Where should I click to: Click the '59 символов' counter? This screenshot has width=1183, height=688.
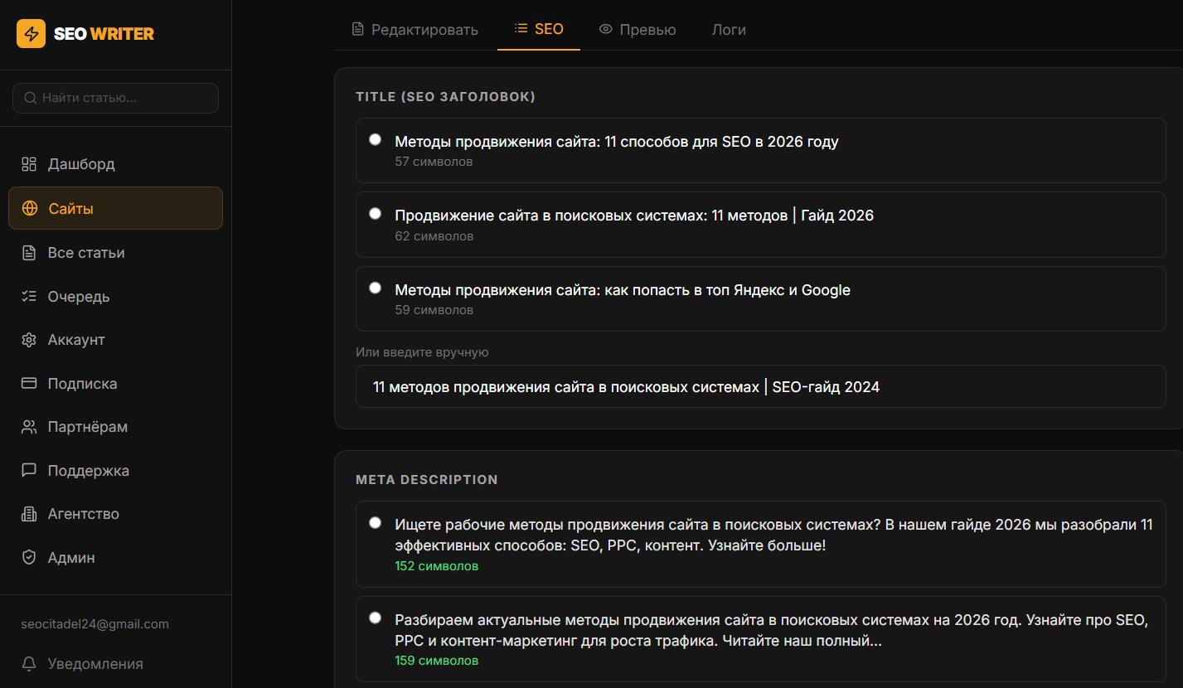click(x=434, y=310)
